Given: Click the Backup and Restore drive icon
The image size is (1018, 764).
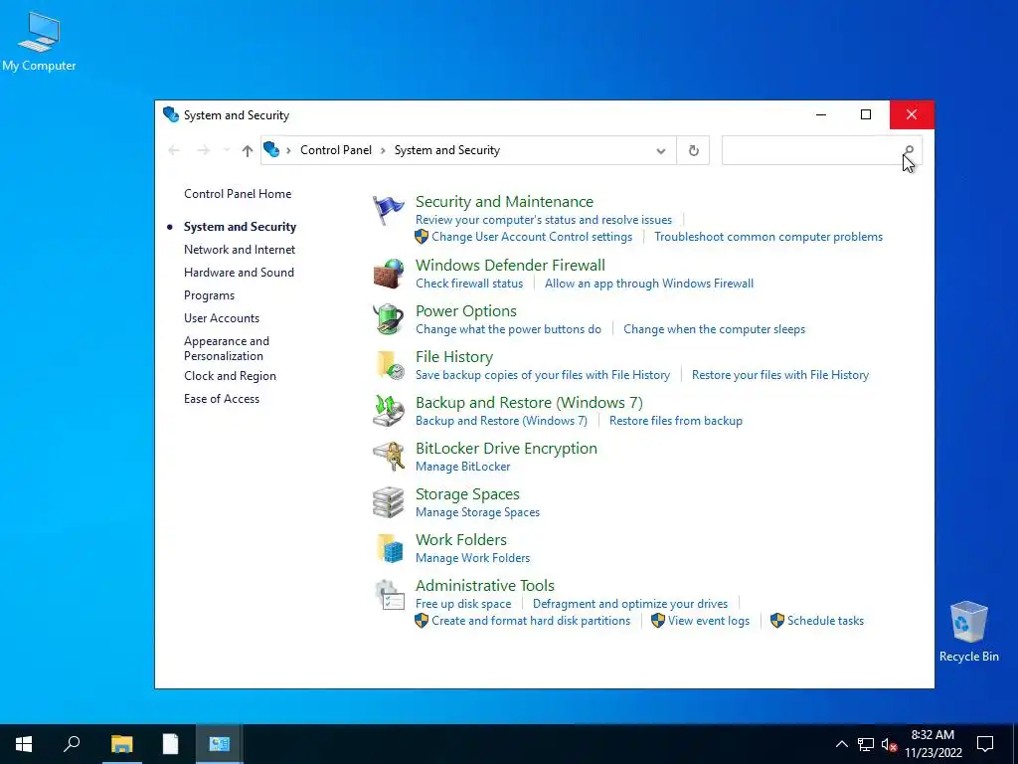Looking at the screenshot, I should pyautogui.click(x=389, y=411).
